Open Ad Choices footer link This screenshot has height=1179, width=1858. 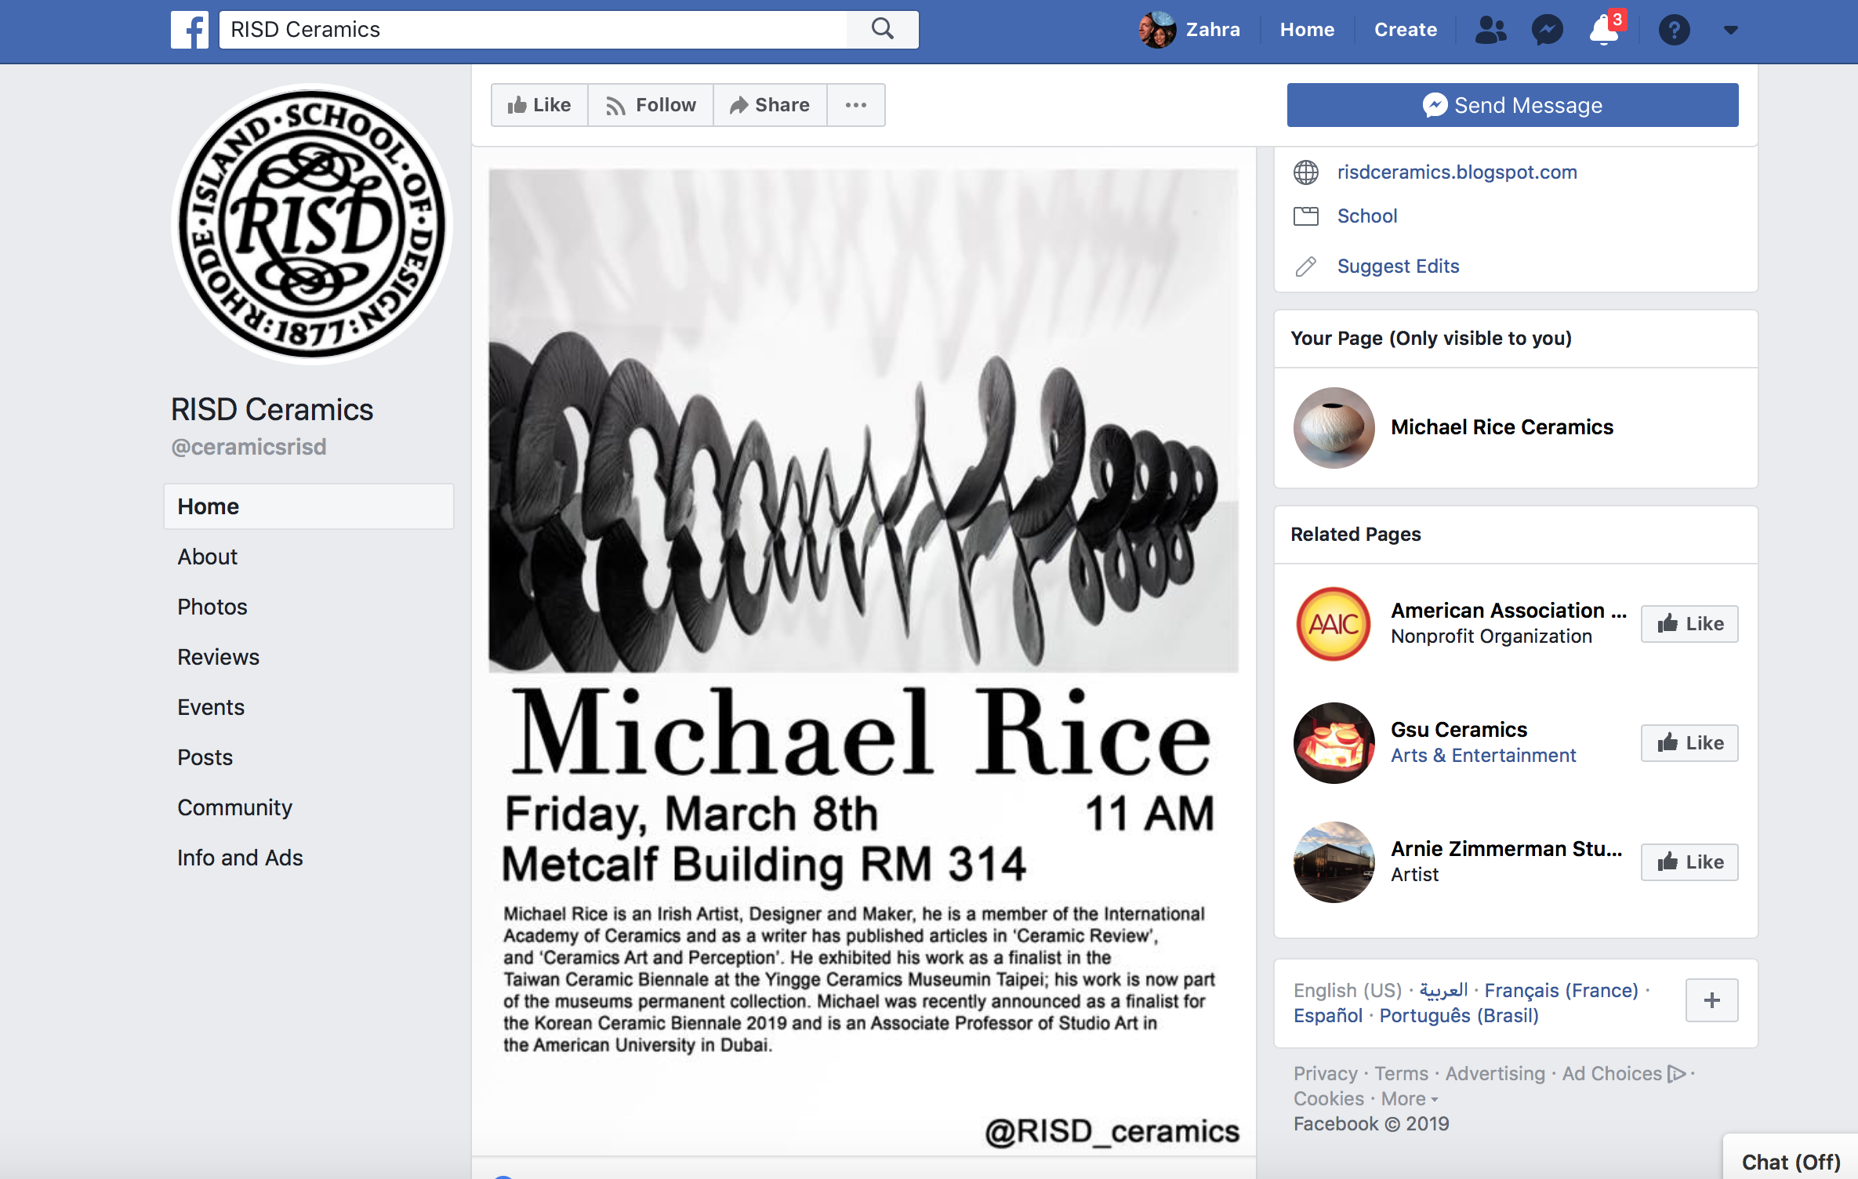(x=1624, y=1074)
